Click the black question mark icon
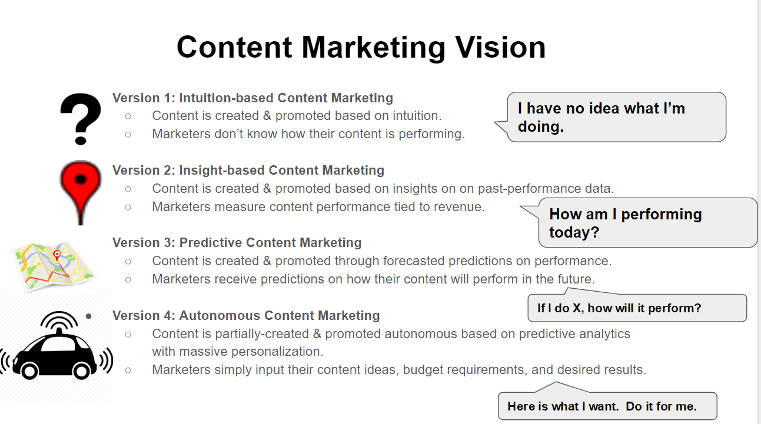The image size is (761, 424). tap(81, 119)
